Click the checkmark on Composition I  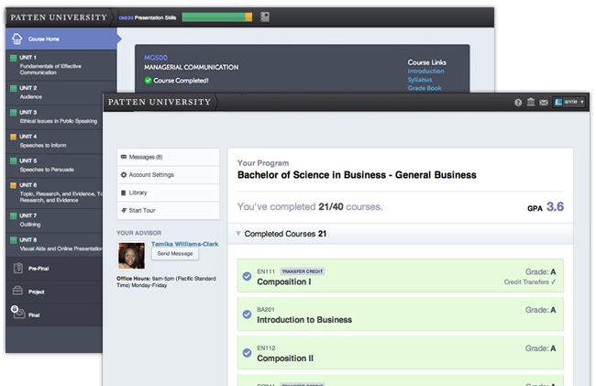pyautogui.click(x=247, y=276)
